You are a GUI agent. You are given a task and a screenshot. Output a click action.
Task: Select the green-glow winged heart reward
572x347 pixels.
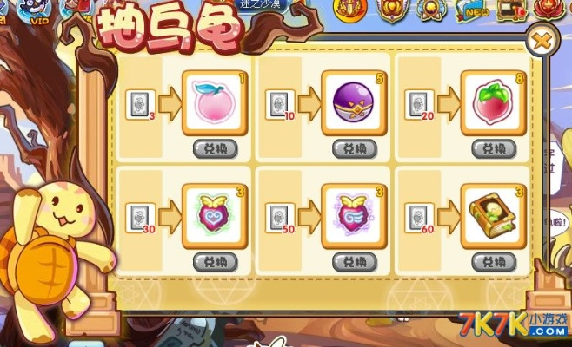coord(215,216)
